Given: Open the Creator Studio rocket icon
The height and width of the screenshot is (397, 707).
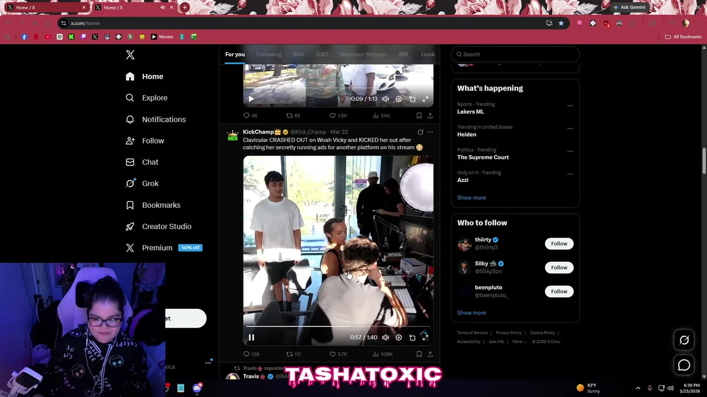Looking at the screenshot, I should (130, 227).
